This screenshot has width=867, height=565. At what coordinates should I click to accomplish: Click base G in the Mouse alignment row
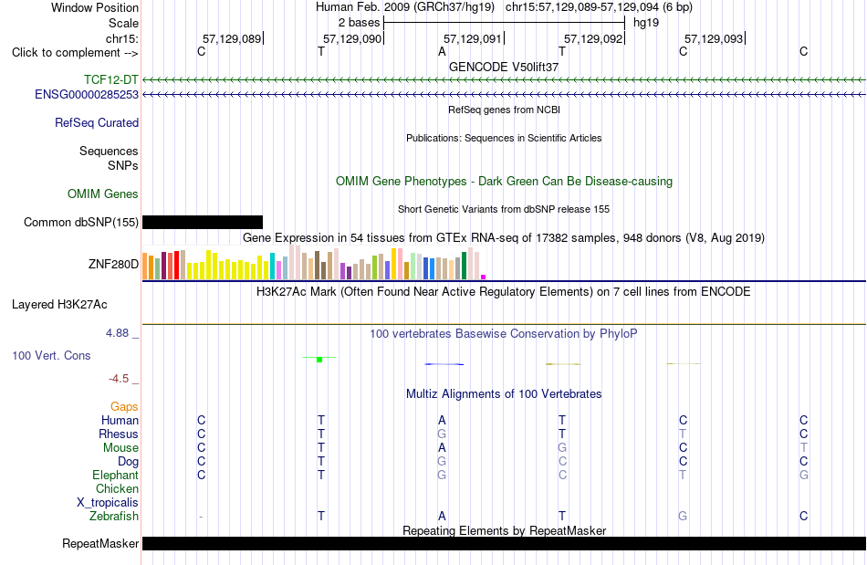[x=562, y=448]
